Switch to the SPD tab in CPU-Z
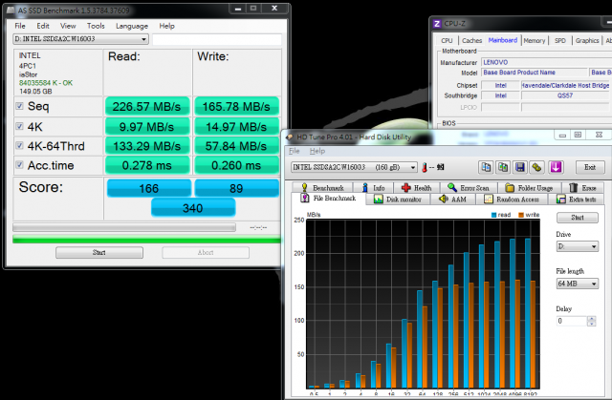Viewport: 612px width, 400px height. pyautogui.click(x=560, y=40)
